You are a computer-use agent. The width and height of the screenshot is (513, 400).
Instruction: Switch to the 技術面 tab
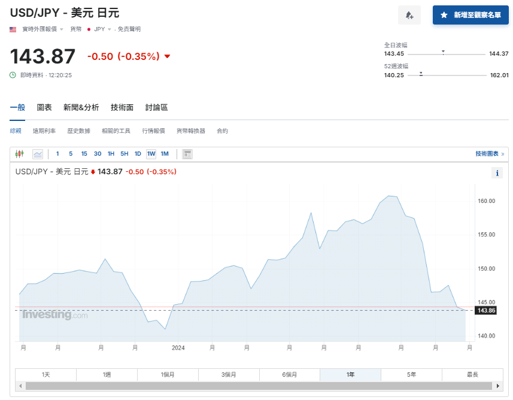point(122,108)
